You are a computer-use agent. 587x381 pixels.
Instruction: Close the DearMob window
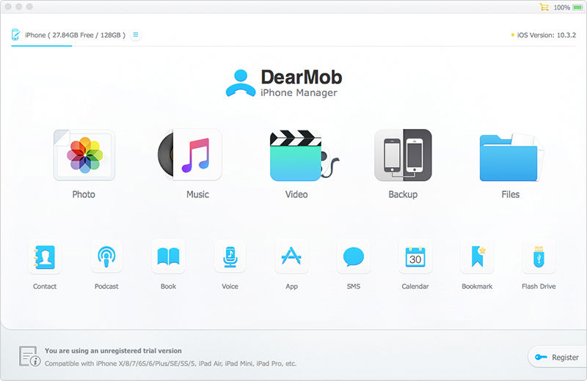pos(8,7)
